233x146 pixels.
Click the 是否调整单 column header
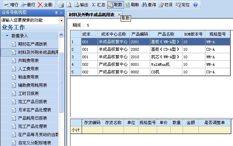(215, 123)
